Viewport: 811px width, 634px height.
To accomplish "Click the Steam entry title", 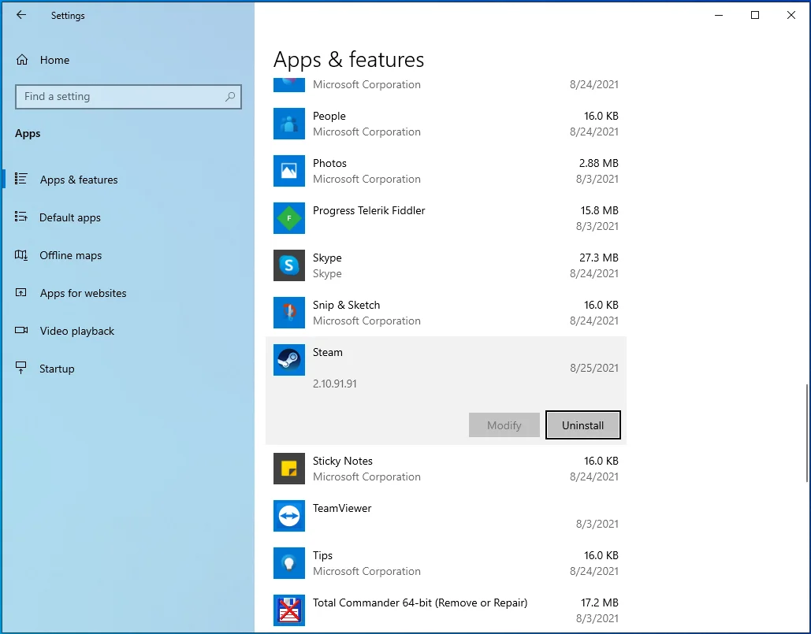I will (327, 352).
